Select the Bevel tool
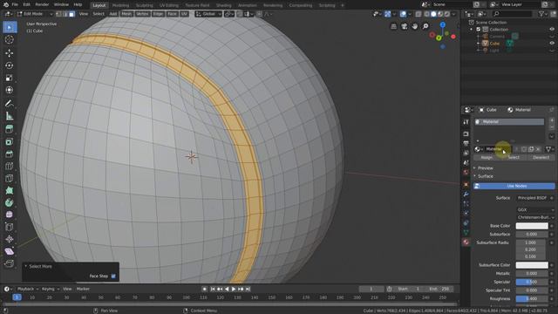The image size is (558, 314). [10, 154]
